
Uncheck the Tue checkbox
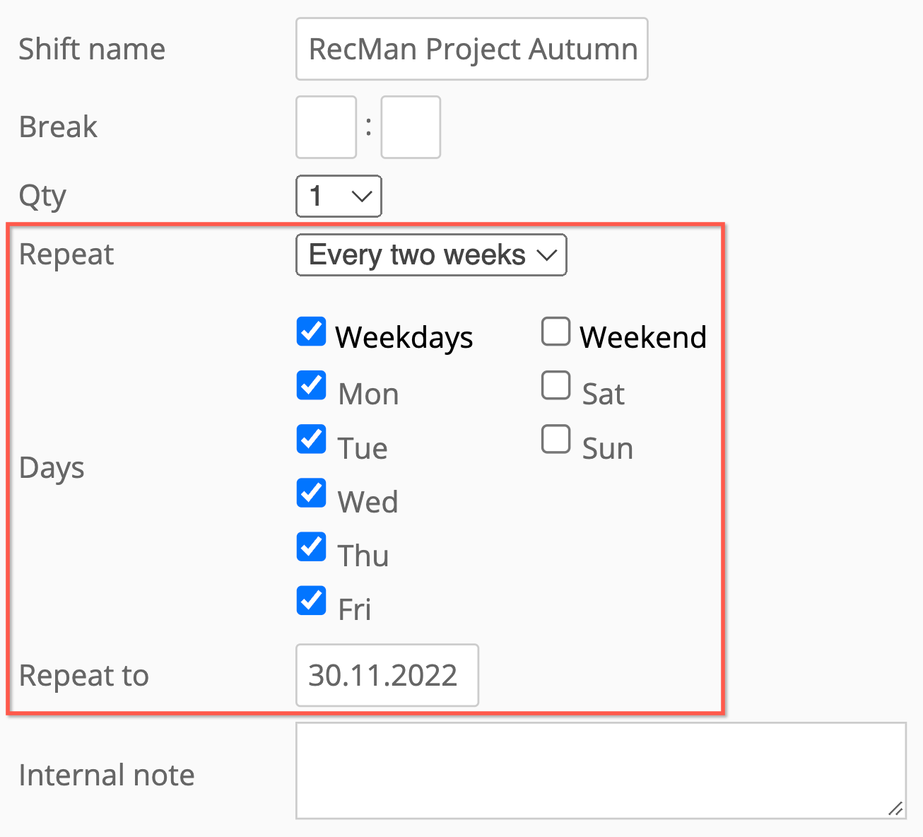point(311,439)
